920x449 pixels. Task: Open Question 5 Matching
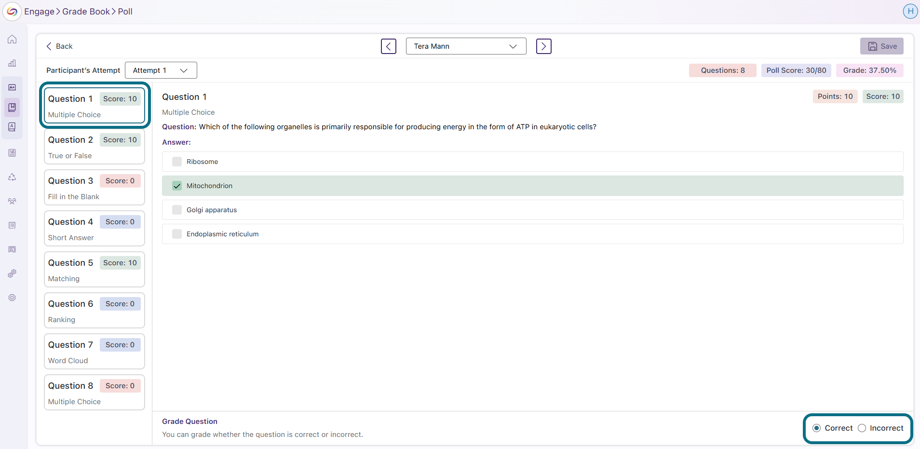point(95,270)
